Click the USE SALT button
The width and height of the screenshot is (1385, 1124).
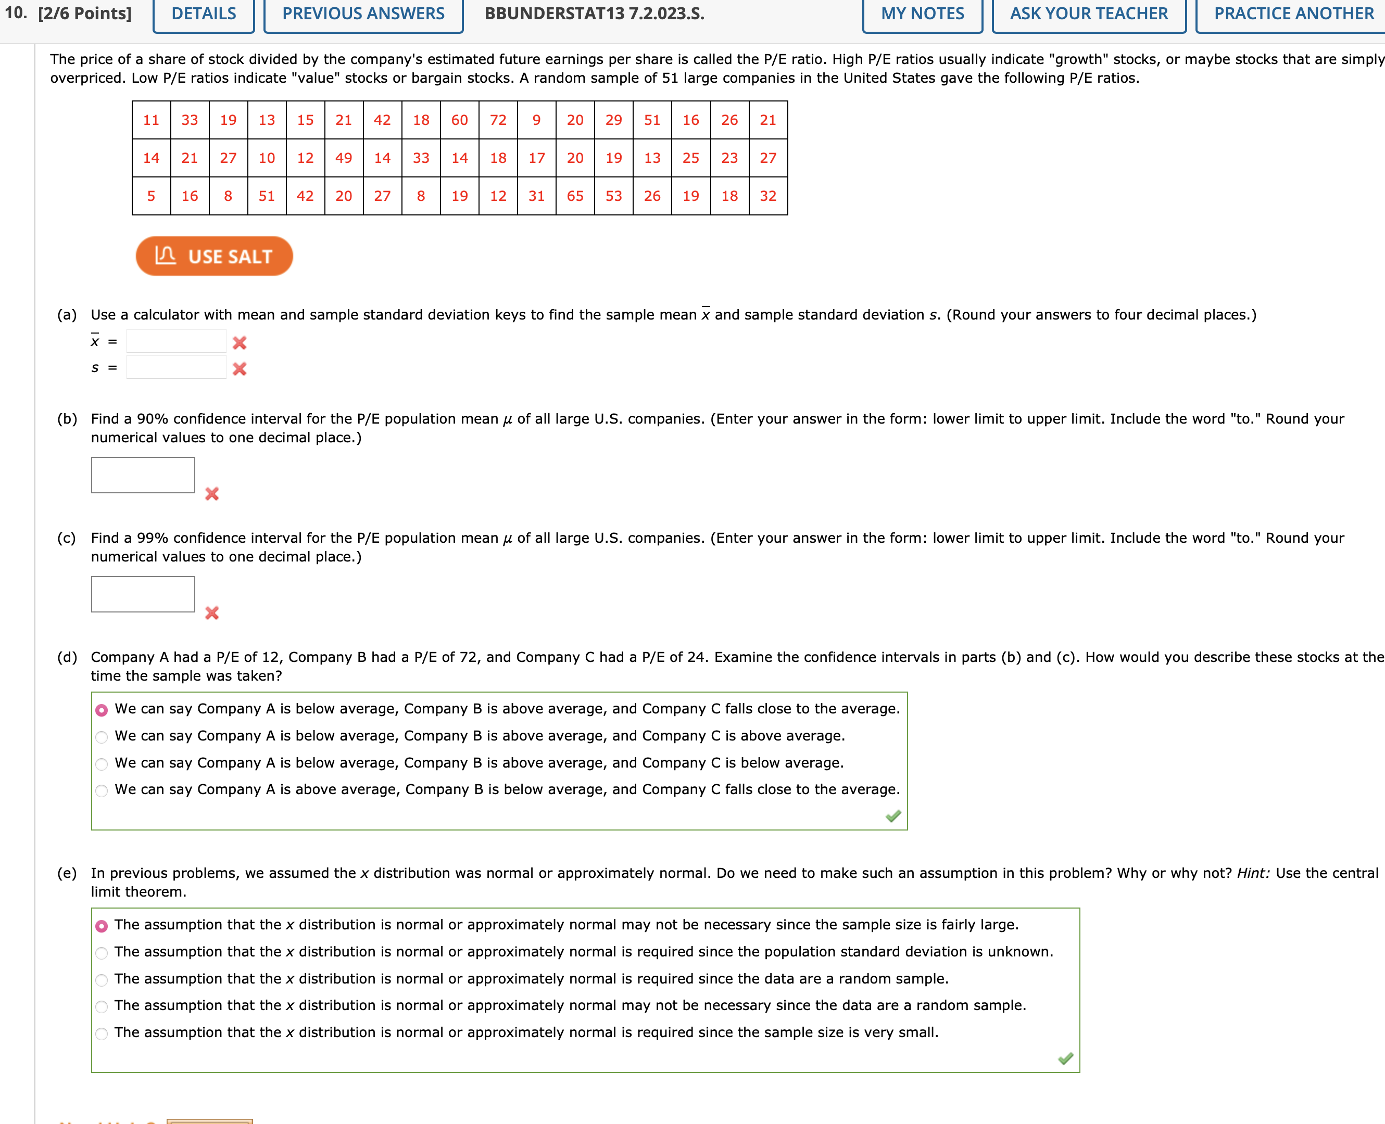[214, 257]
